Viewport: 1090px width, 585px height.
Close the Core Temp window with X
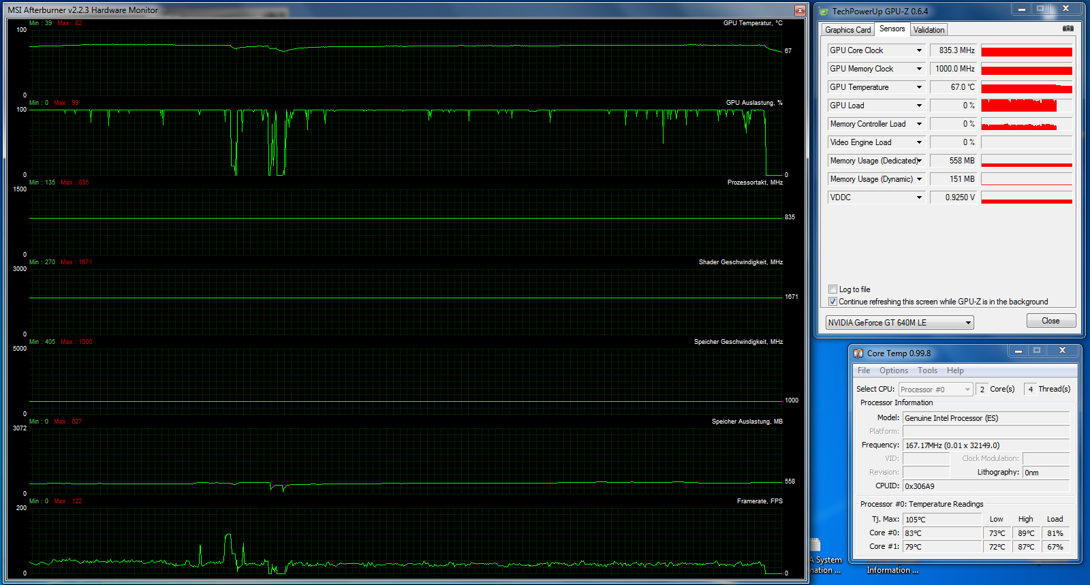click(1061, 351)
